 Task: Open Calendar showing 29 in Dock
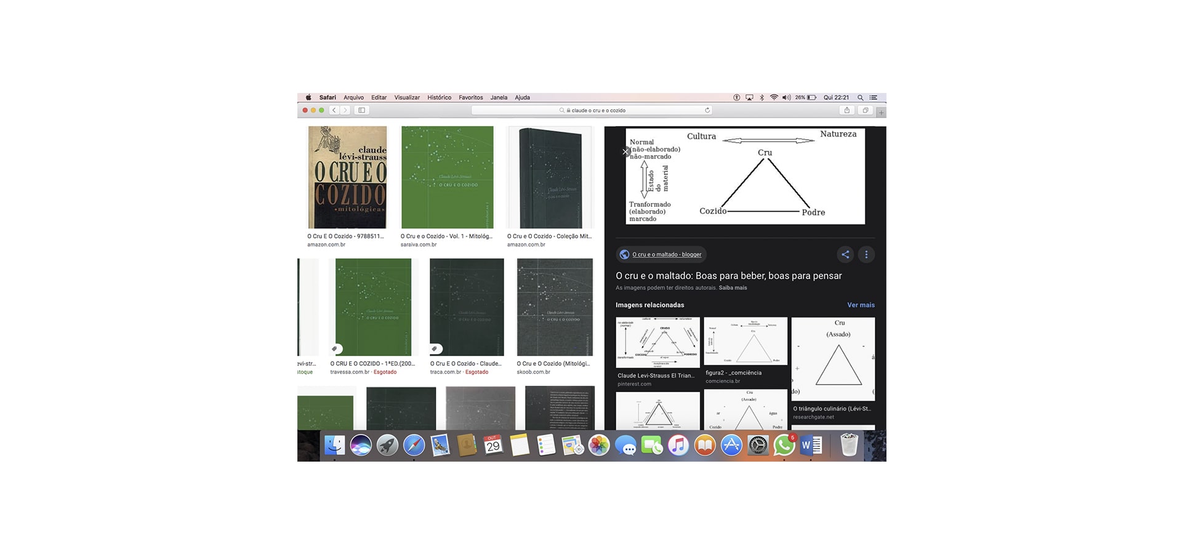(x=493, y=445)
